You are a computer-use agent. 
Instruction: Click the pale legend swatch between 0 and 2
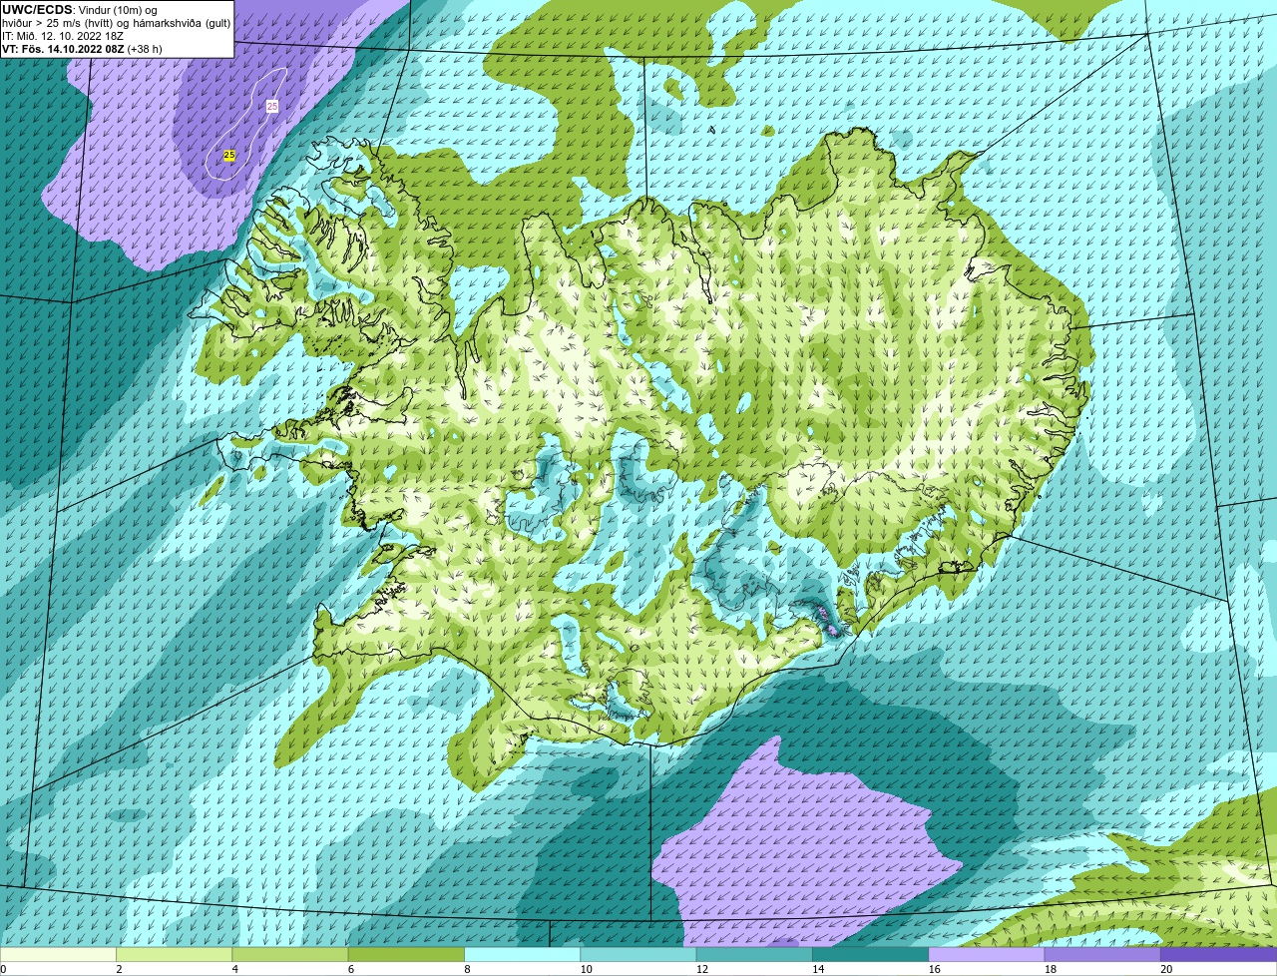58,954
